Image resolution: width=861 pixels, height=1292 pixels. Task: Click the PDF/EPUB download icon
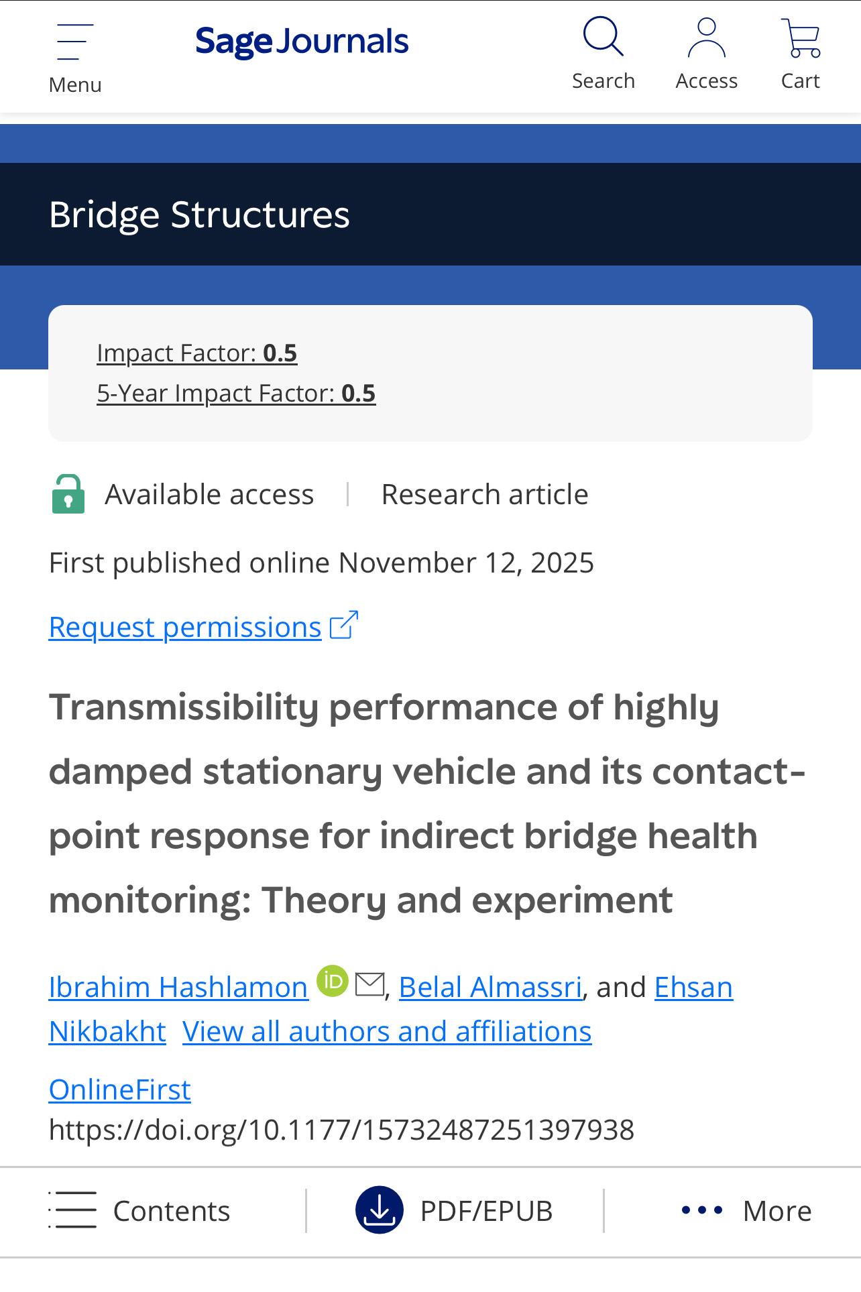point(380,1210)
